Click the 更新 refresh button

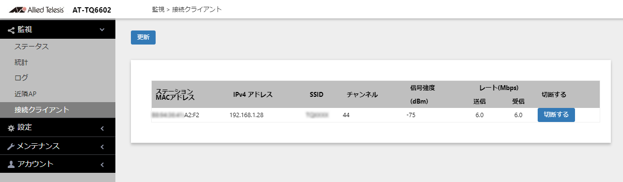(x=143, y=37)
